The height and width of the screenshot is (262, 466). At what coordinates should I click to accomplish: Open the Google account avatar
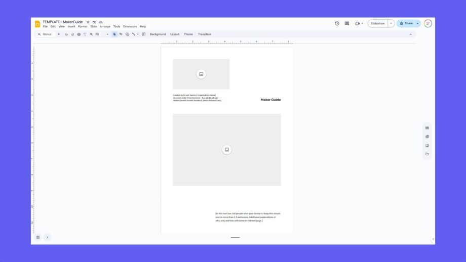pos(428,23)
